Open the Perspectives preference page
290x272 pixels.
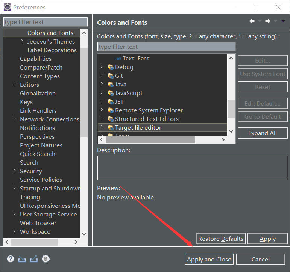37,136
